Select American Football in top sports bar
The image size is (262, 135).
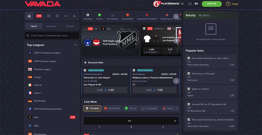(x=147, y=17)
